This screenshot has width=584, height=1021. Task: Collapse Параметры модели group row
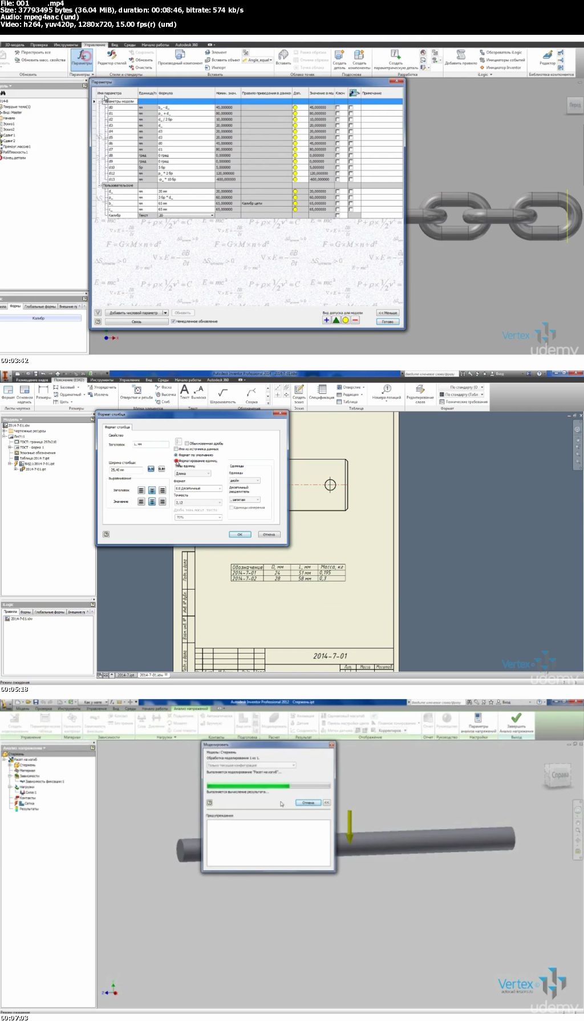(100, 101)
